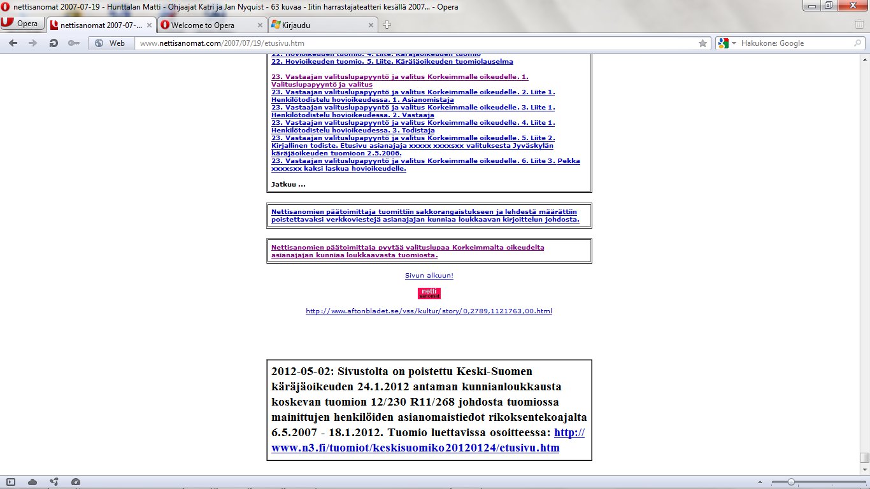This screenshot has height=489, width=870.
Task: Click the Back navigation arrow
Action: [13, 43]
